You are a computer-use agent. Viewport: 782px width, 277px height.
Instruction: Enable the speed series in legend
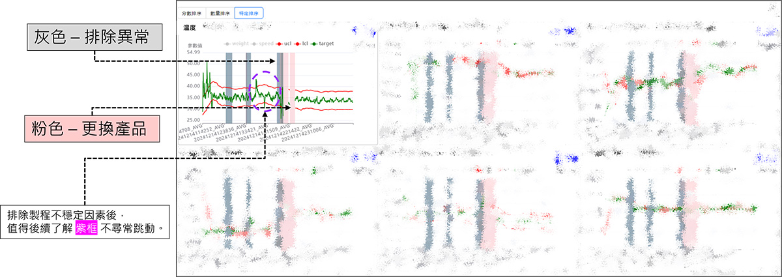262,44
